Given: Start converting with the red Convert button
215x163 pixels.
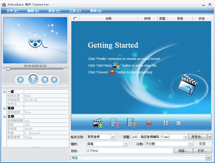Looking at the screenshot, I should 149,123.
